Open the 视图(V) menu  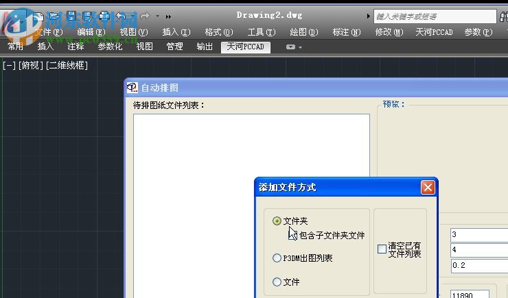click(x=134, y=32)
